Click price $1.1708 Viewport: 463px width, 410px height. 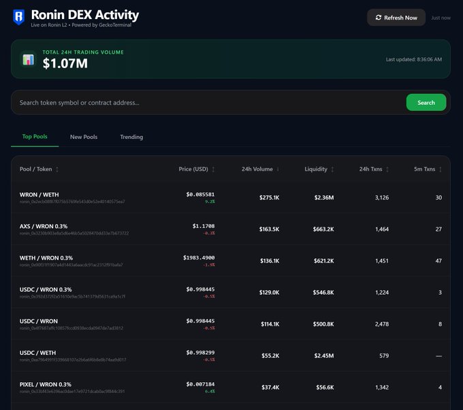204,226
